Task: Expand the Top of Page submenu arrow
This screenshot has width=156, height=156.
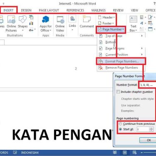Action: [142, 36]
